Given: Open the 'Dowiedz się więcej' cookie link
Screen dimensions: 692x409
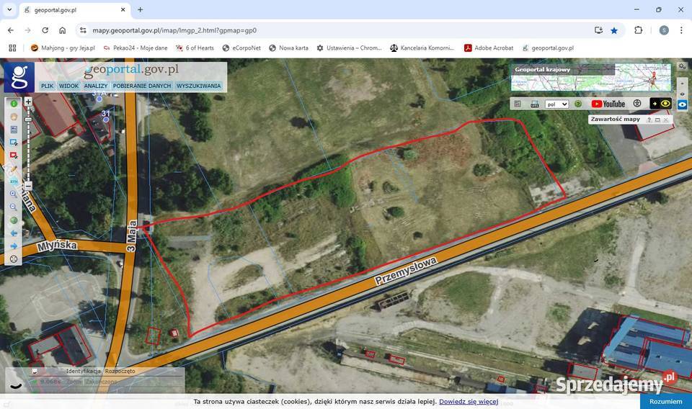Looking at the screenshot, I should point(469,402).
